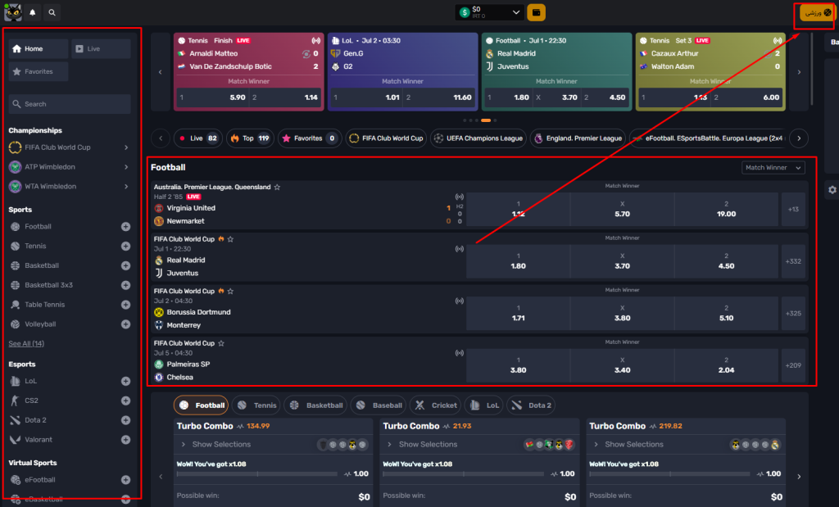Focus the sidebar Search field
Screen dimensions: 839x507
(x=70, y=104)
